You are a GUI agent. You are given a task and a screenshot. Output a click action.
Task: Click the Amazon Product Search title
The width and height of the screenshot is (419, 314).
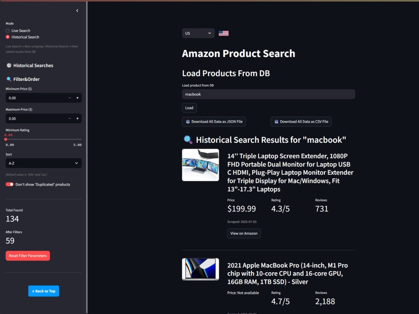(x=239, y=54)
